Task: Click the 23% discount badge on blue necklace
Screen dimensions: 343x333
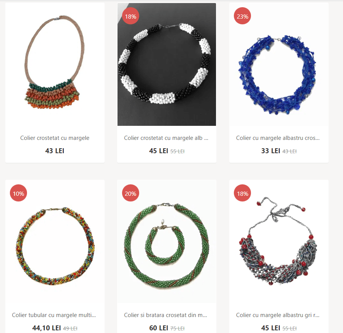Action: click(242, 16)
